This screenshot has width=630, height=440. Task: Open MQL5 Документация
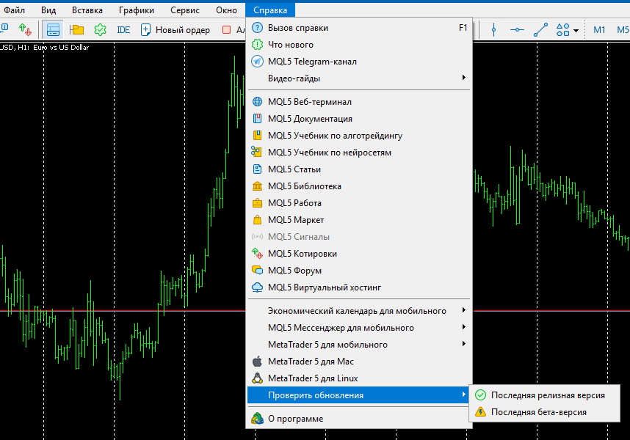pos(358,119)
